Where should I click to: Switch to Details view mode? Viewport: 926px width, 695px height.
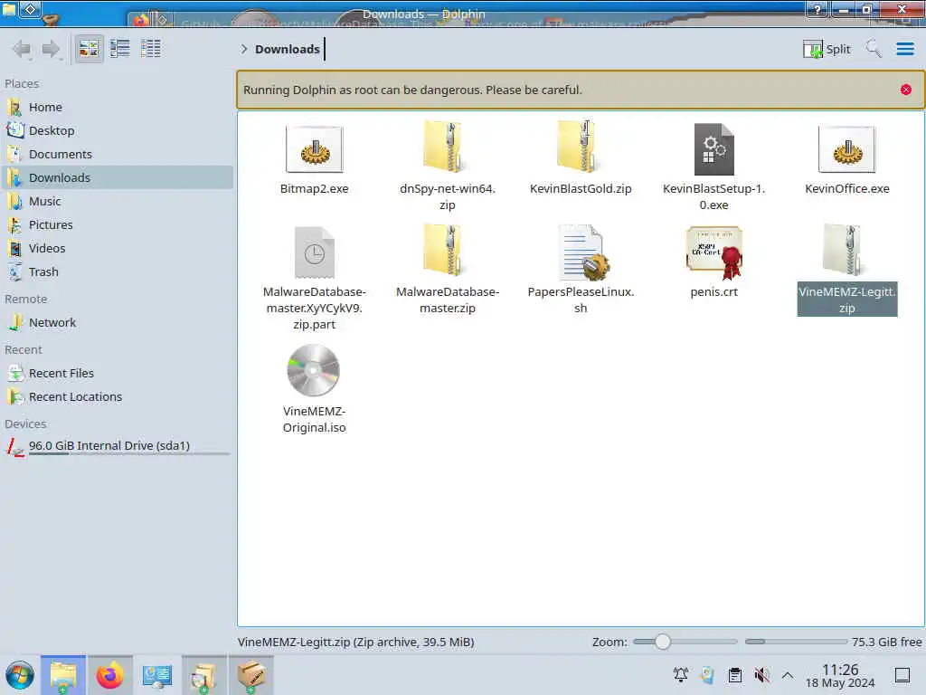coord(151,49)
